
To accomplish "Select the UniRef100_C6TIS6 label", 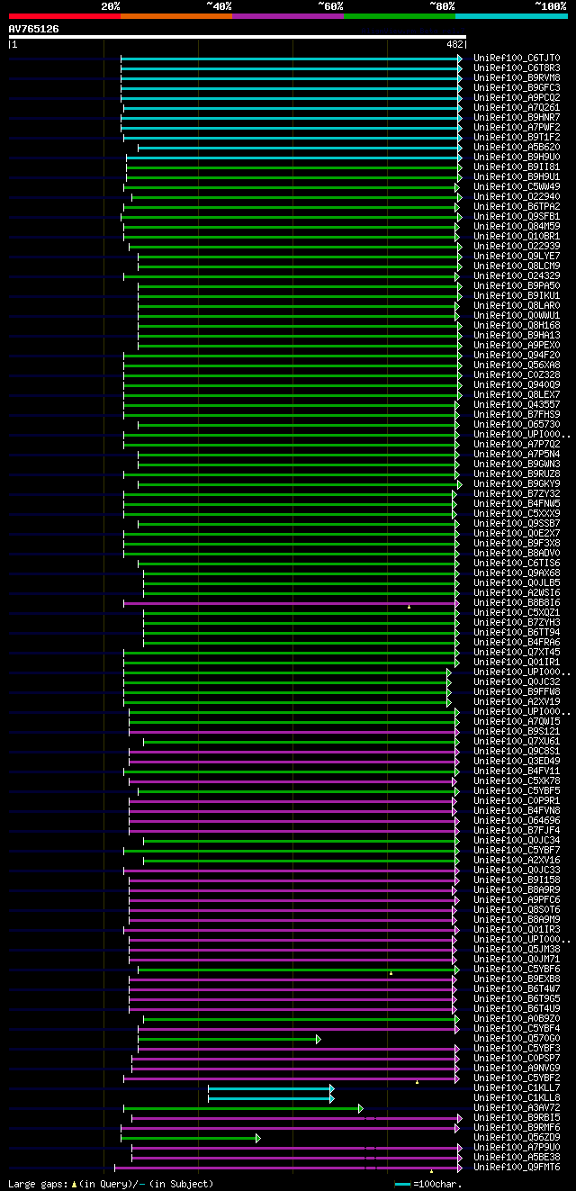I will click(517, 564).
